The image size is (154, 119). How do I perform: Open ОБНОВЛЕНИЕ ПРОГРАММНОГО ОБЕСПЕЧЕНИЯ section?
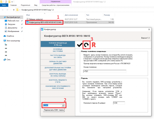point(58,87)
